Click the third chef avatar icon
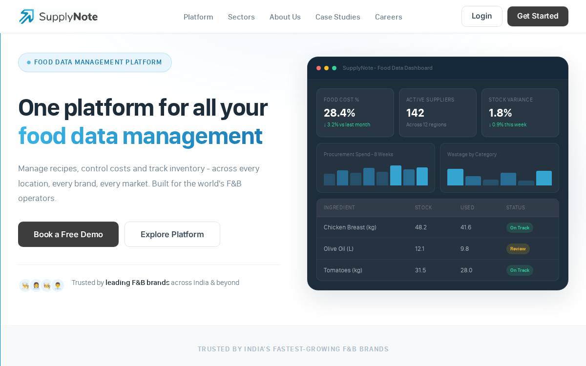This screenshot has height=366, width=586. click(47, 285)
